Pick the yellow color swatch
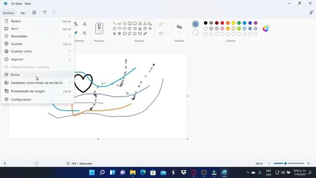Viewport: 316px width, 178px height. coord(234,23)
